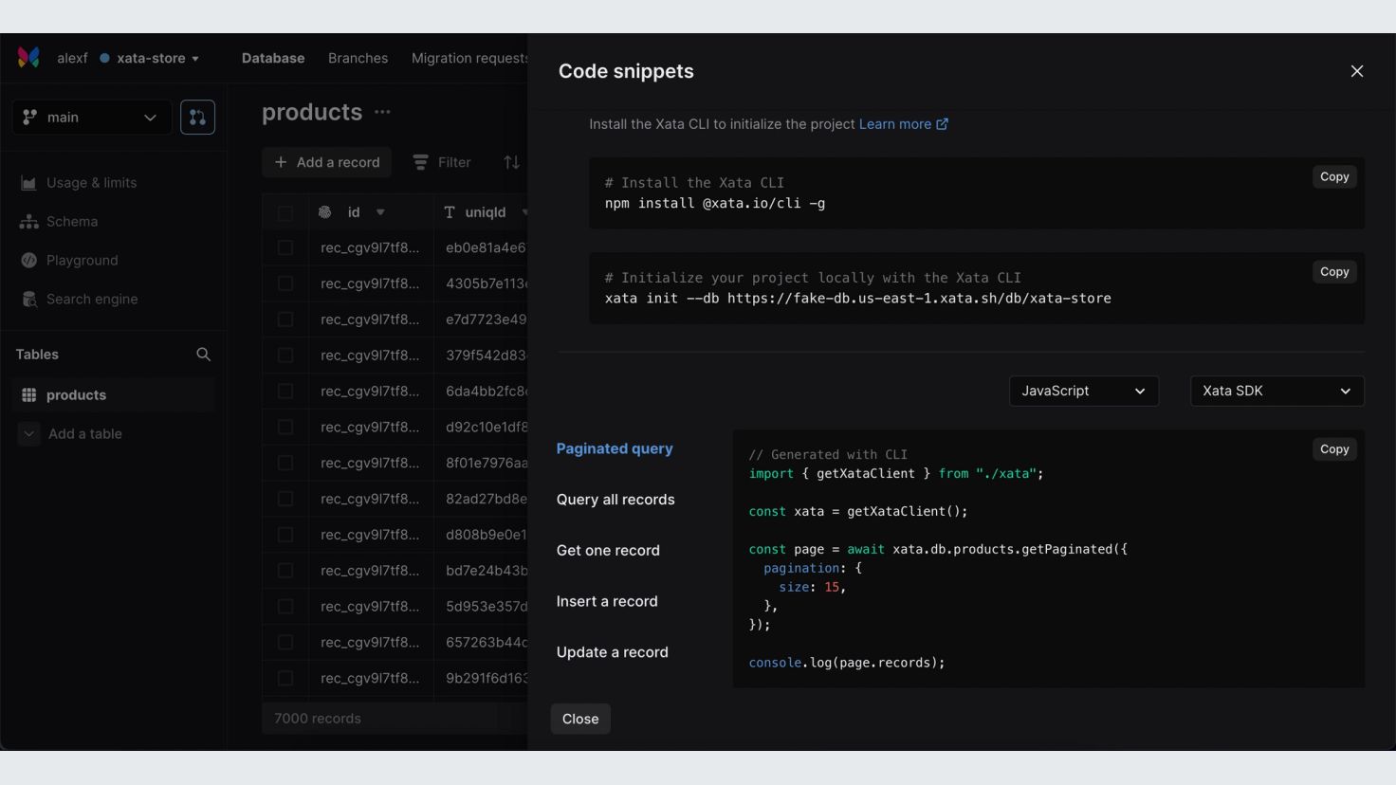1396x785 pixels.
Task: Open Usage & limits in sidebar
Action: coord(91,183)
